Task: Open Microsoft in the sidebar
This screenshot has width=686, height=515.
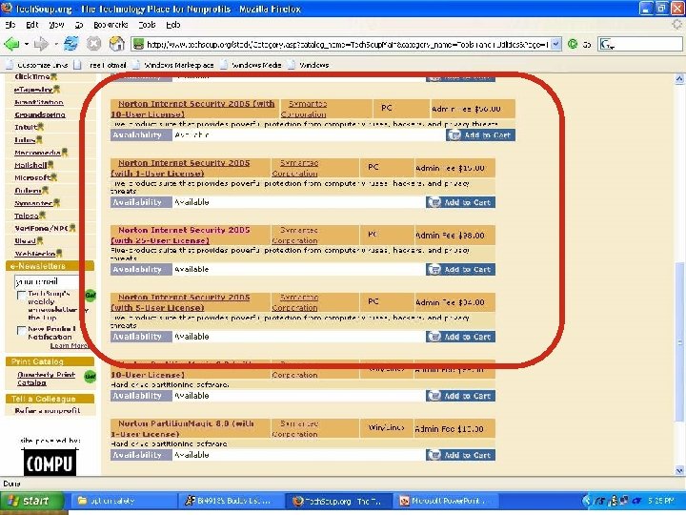Action: (x=32, y=177)
